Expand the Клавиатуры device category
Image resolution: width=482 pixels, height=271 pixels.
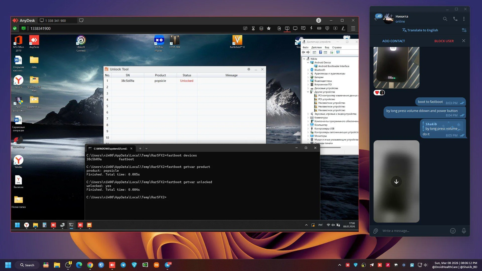click(x=308, y=118)
